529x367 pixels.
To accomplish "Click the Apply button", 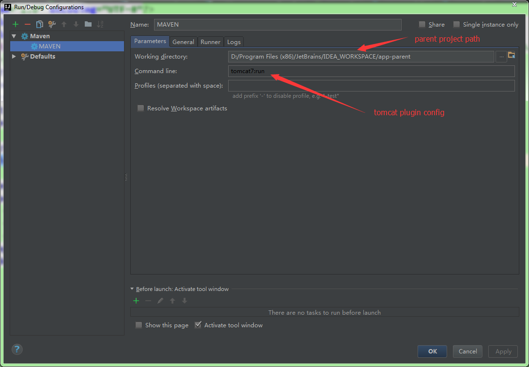I will pyautogui.click(x=503, y=352).
